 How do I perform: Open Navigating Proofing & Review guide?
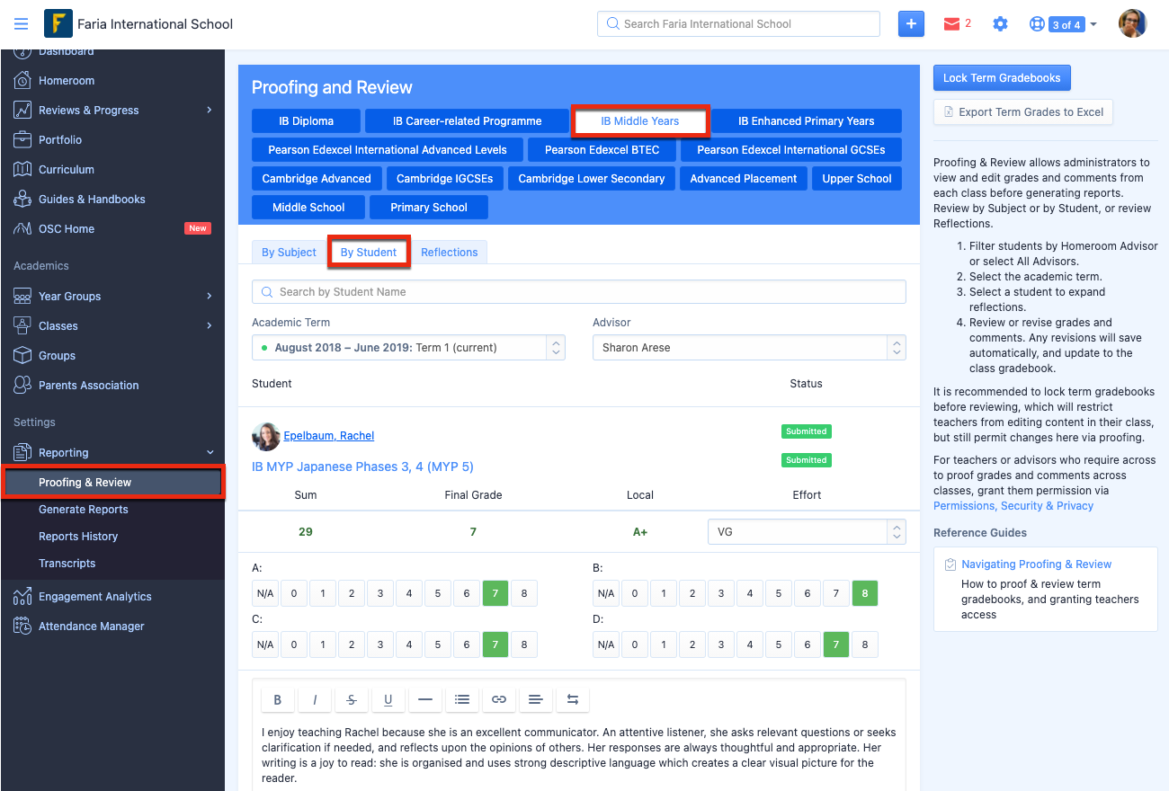[x=1036, y=564]
